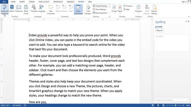Viewport: 191px width, 107px height.
Task: Switch to the INSERT tab
Action: 22,2
